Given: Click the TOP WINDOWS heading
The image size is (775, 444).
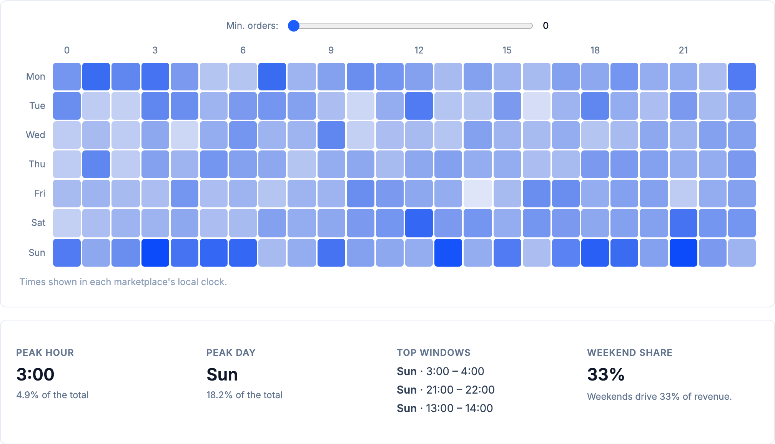Looking at the screenshot, I should click(434, 353).
